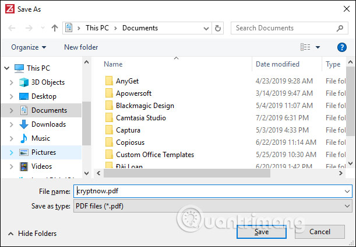The width and height of the screenshot is (356, 247).
Task: Open the Change your view dropdown
Action: (318, 47)
